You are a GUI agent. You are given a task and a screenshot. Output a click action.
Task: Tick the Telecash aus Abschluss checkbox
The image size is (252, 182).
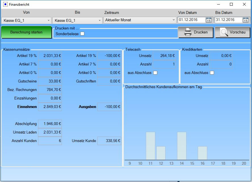point(155,73)
